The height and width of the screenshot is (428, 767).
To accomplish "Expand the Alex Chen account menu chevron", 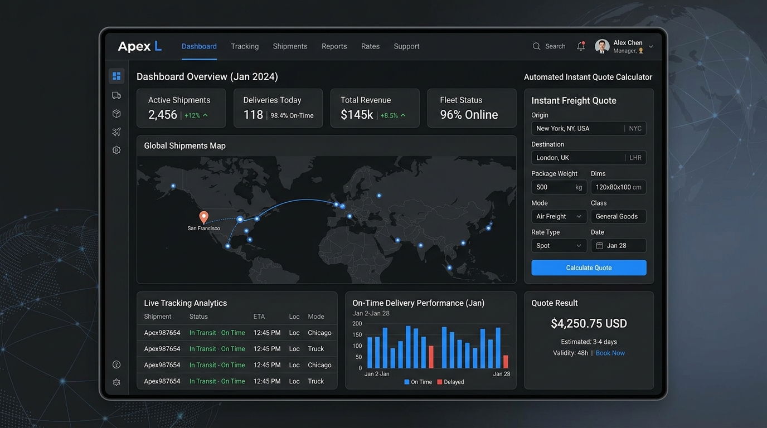I will [651, 47].
